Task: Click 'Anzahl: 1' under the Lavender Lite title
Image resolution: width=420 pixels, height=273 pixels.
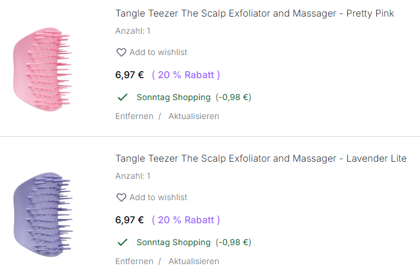Action: point(133,176)
